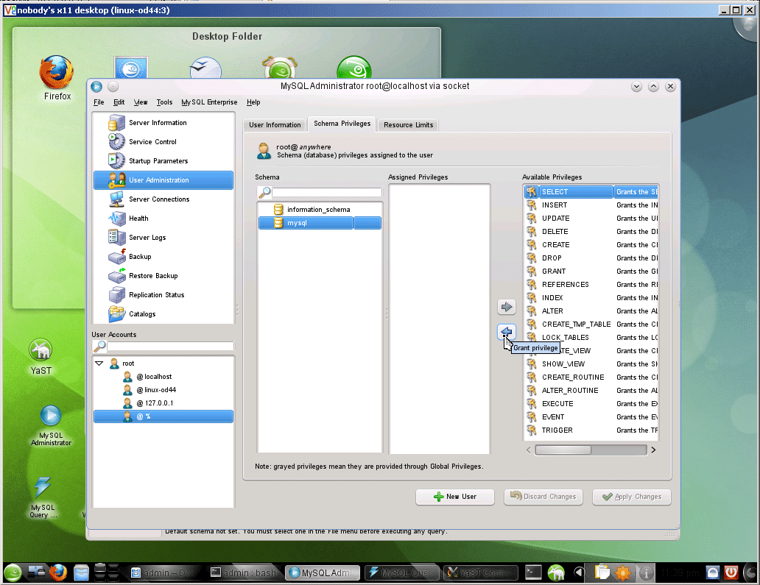
Task: Switch to Resource Limits tab
Action: (408, 125)
